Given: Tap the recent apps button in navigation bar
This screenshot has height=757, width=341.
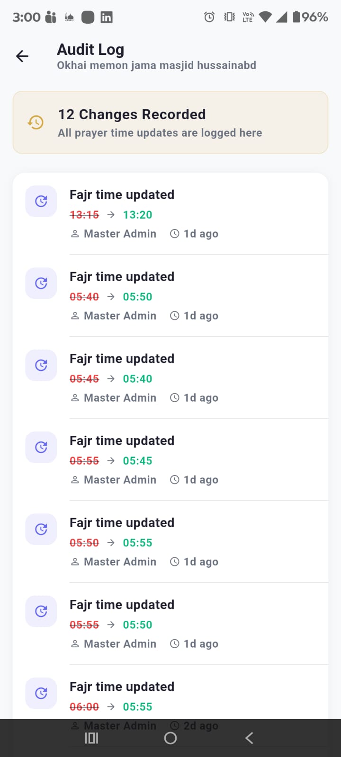Looking at the screenshot, I should tap(91, 738).
